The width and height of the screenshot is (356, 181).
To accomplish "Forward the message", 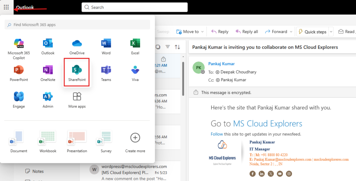I will pyautogui.click(x=276, y=32).
